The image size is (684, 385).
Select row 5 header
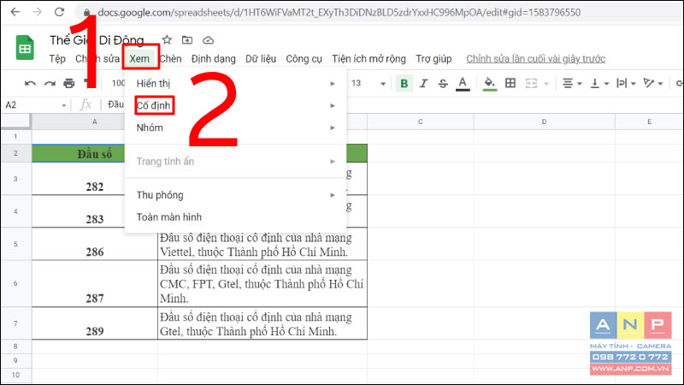point(15,244)
